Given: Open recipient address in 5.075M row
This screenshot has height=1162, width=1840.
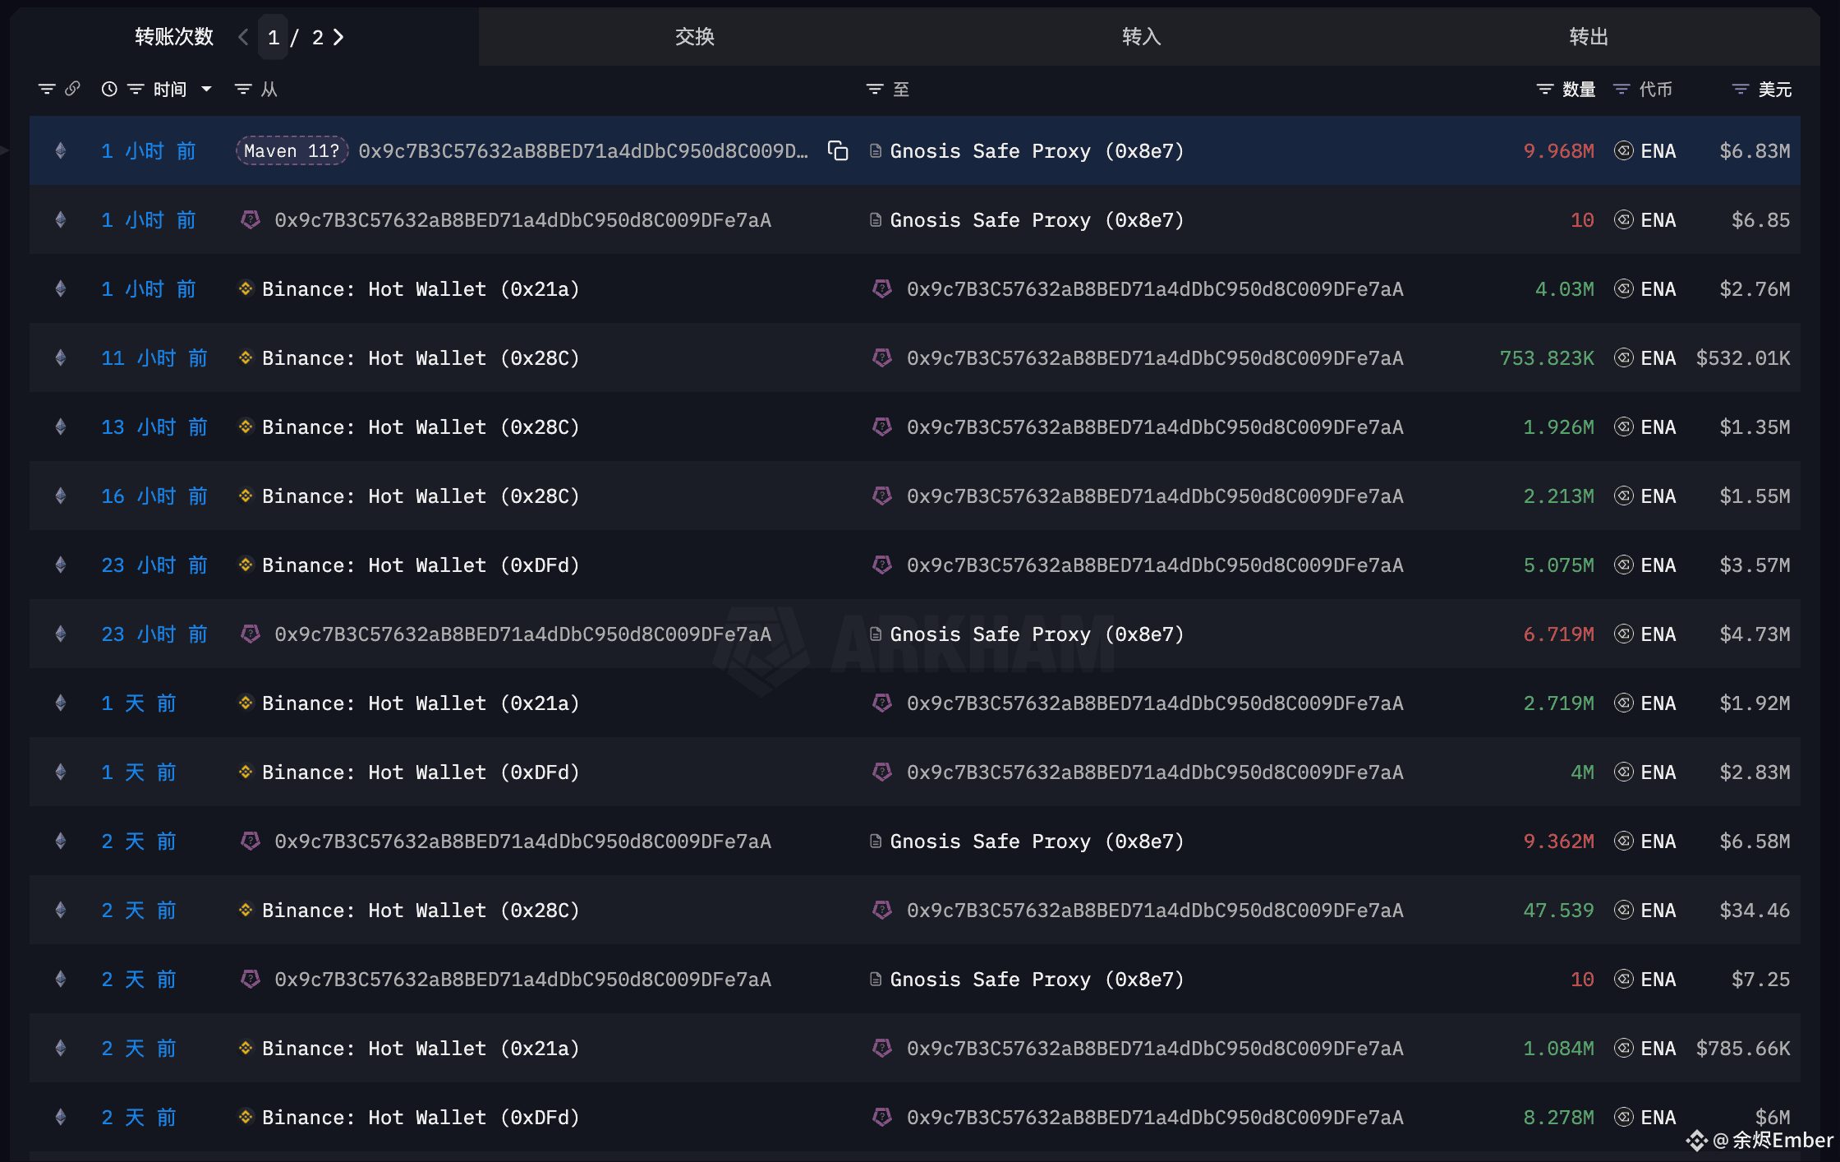Looking at the screenshot, I should coord(1155,565).
